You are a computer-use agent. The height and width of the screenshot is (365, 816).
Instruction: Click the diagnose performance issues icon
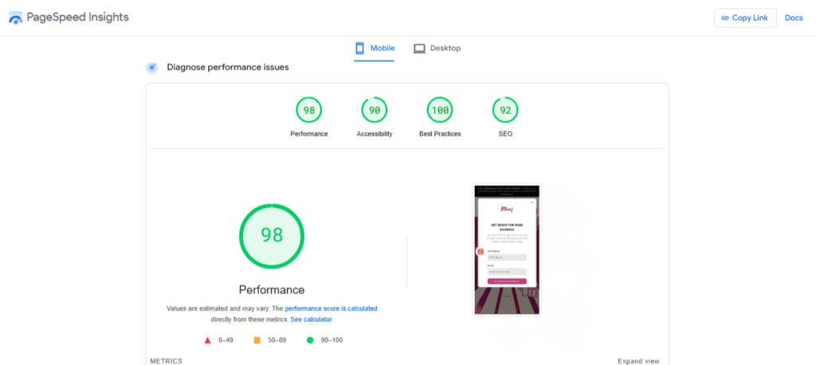152,68
